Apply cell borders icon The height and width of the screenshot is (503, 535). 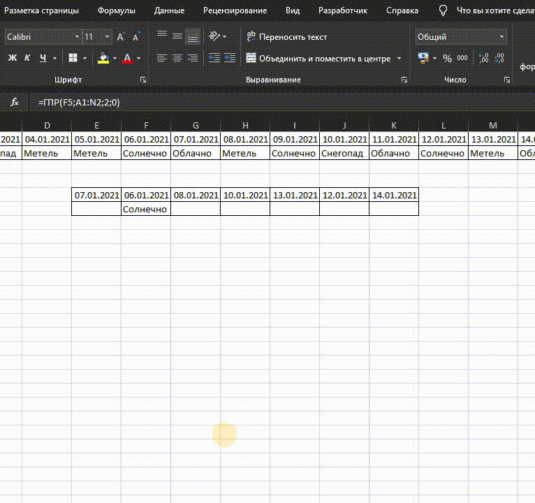click(x=73, y=58)
